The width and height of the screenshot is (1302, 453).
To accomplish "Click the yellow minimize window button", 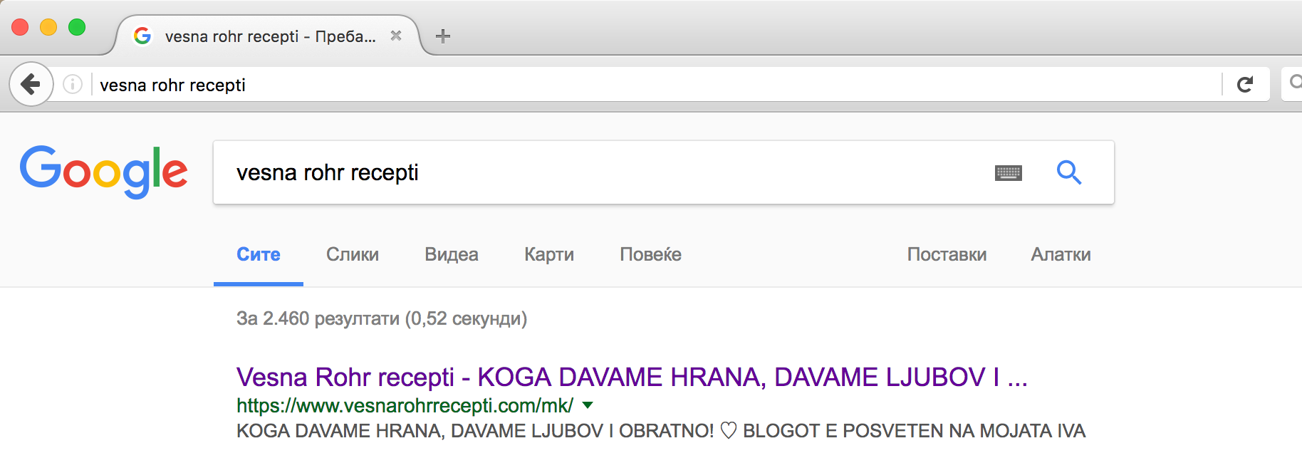I will (x=48, y=27).
